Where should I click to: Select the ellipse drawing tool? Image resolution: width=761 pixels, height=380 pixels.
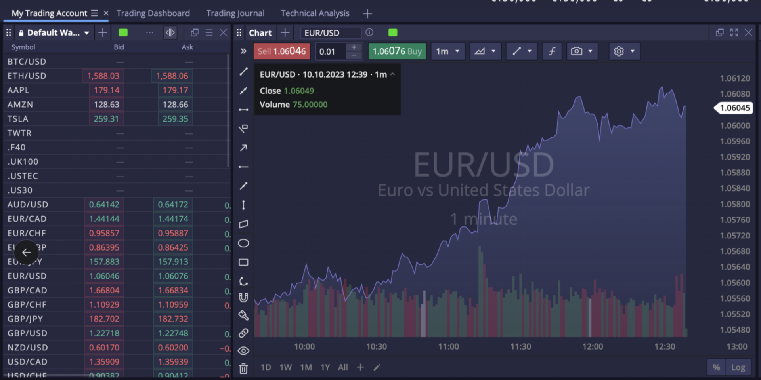[243, 243]
